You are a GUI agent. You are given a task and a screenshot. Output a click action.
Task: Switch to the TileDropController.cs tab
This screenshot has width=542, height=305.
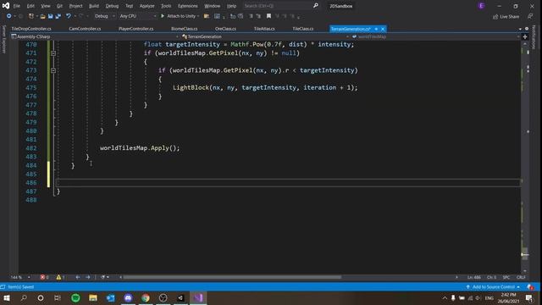coord(31,29)
